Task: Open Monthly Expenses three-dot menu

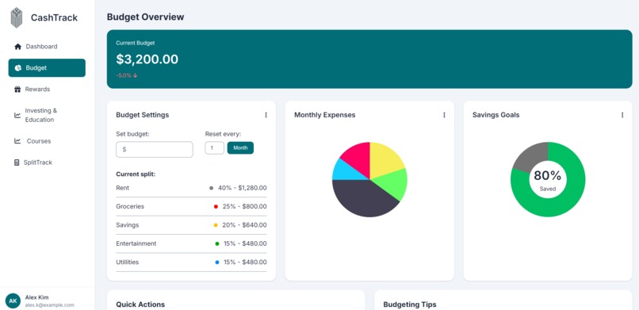Action: tap(444, 115)
